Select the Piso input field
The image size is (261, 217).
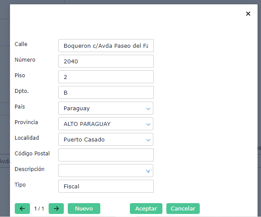click(106, 77)
